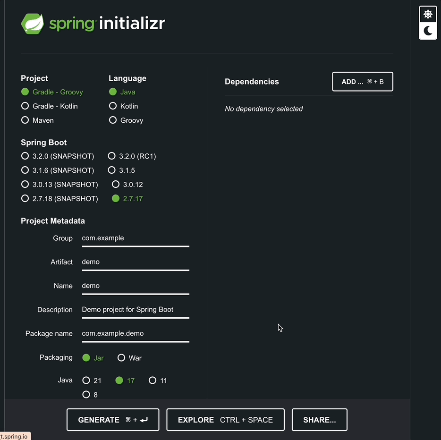Select Spring Boot 2.7.17

pos(127,198)
